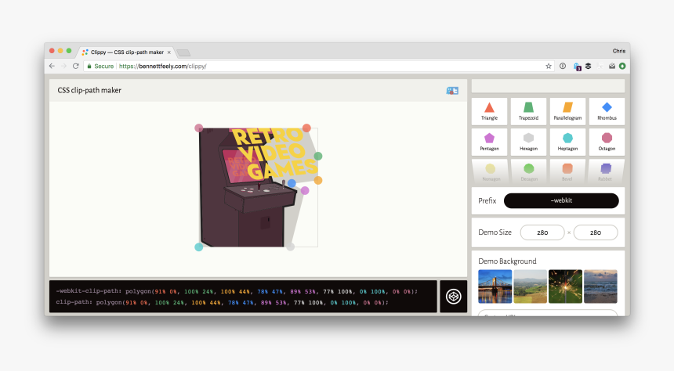Choose the Decagon shape
This screenshot has width=674, height=371.
coord(529,171)
